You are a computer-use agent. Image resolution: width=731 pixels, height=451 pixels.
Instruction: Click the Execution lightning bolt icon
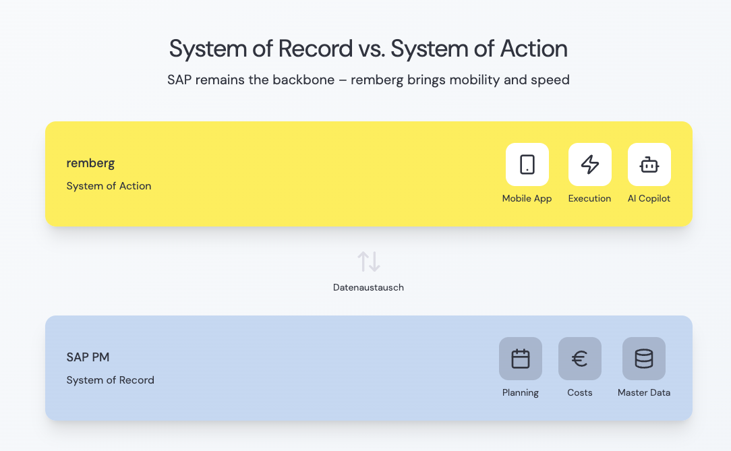590,164
